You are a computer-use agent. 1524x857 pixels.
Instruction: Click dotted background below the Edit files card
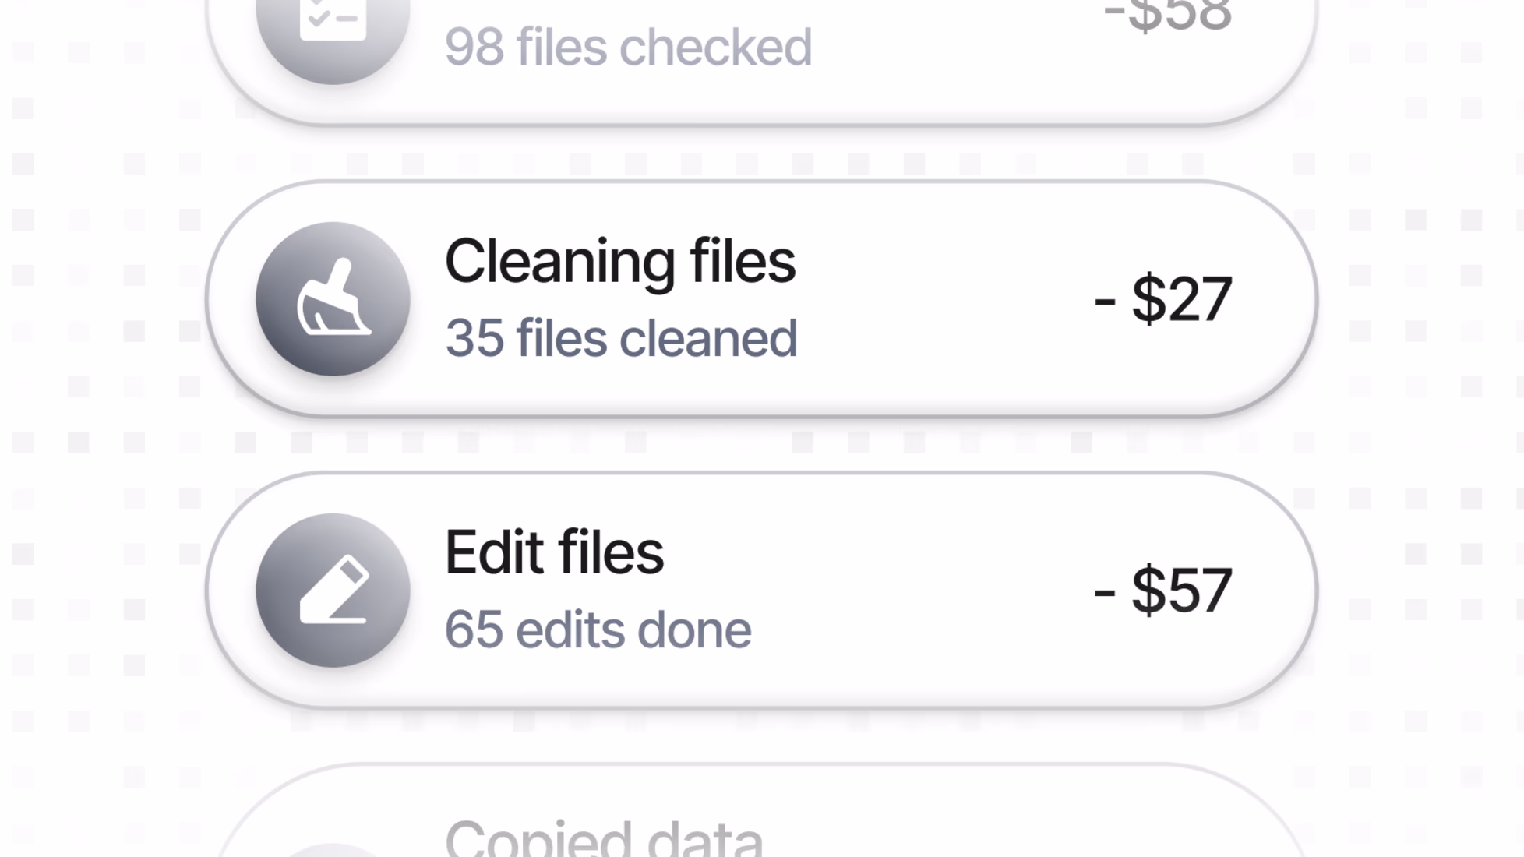[762, 735]
